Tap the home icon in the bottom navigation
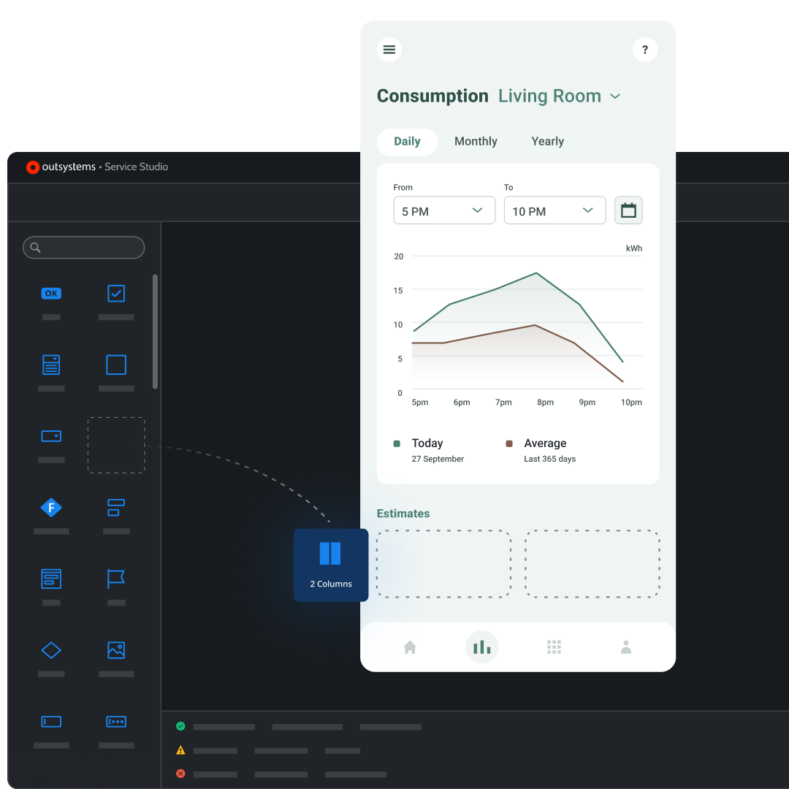This screenshot has width=789, height=789. point(410,647)
